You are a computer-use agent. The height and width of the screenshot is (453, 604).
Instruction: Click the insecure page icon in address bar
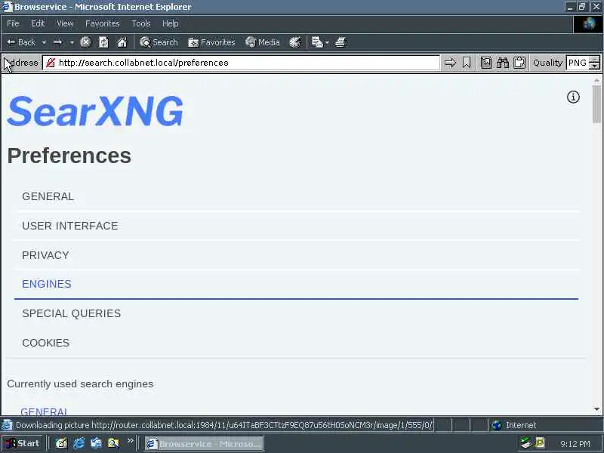(x=51, y=63)
